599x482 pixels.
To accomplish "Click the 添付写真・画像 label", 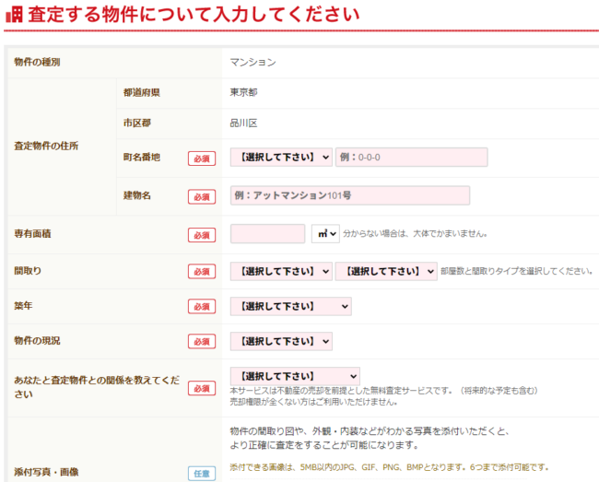I will 46,472.
